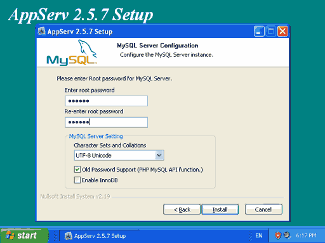Click the MySQL dolphin logo
Viewport: 325px width, 243px height.
click(72, 53)
